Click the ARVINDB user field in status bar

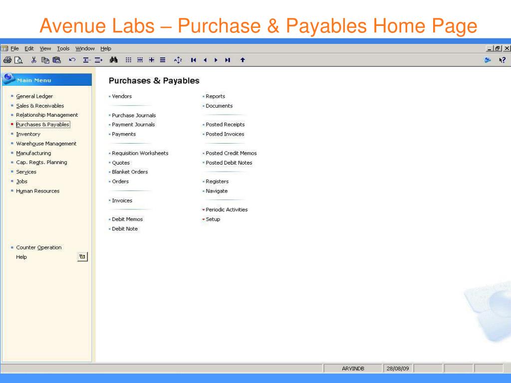[353, 369]
